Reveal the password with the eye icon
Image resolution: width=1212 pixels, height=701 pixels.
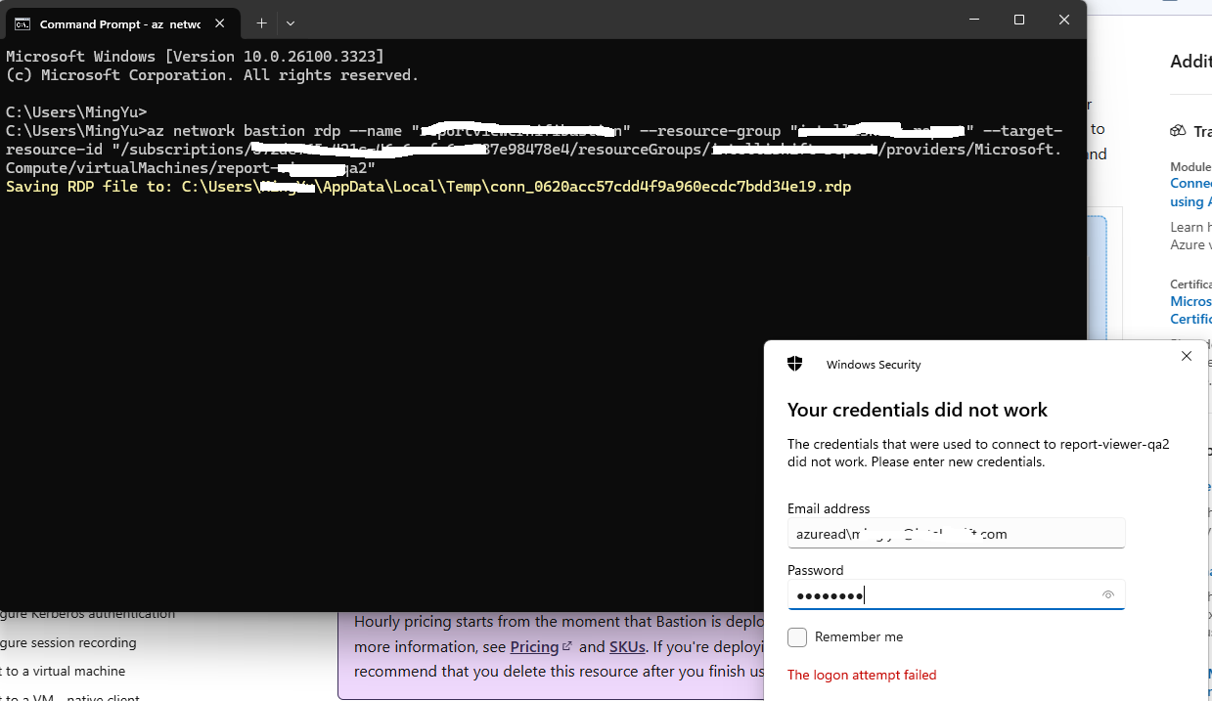point(1108,594)
